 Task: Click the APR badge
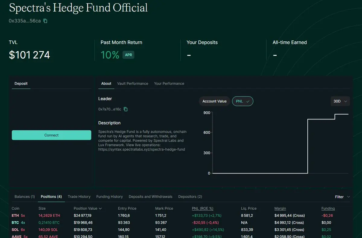(x=129, y=55)
